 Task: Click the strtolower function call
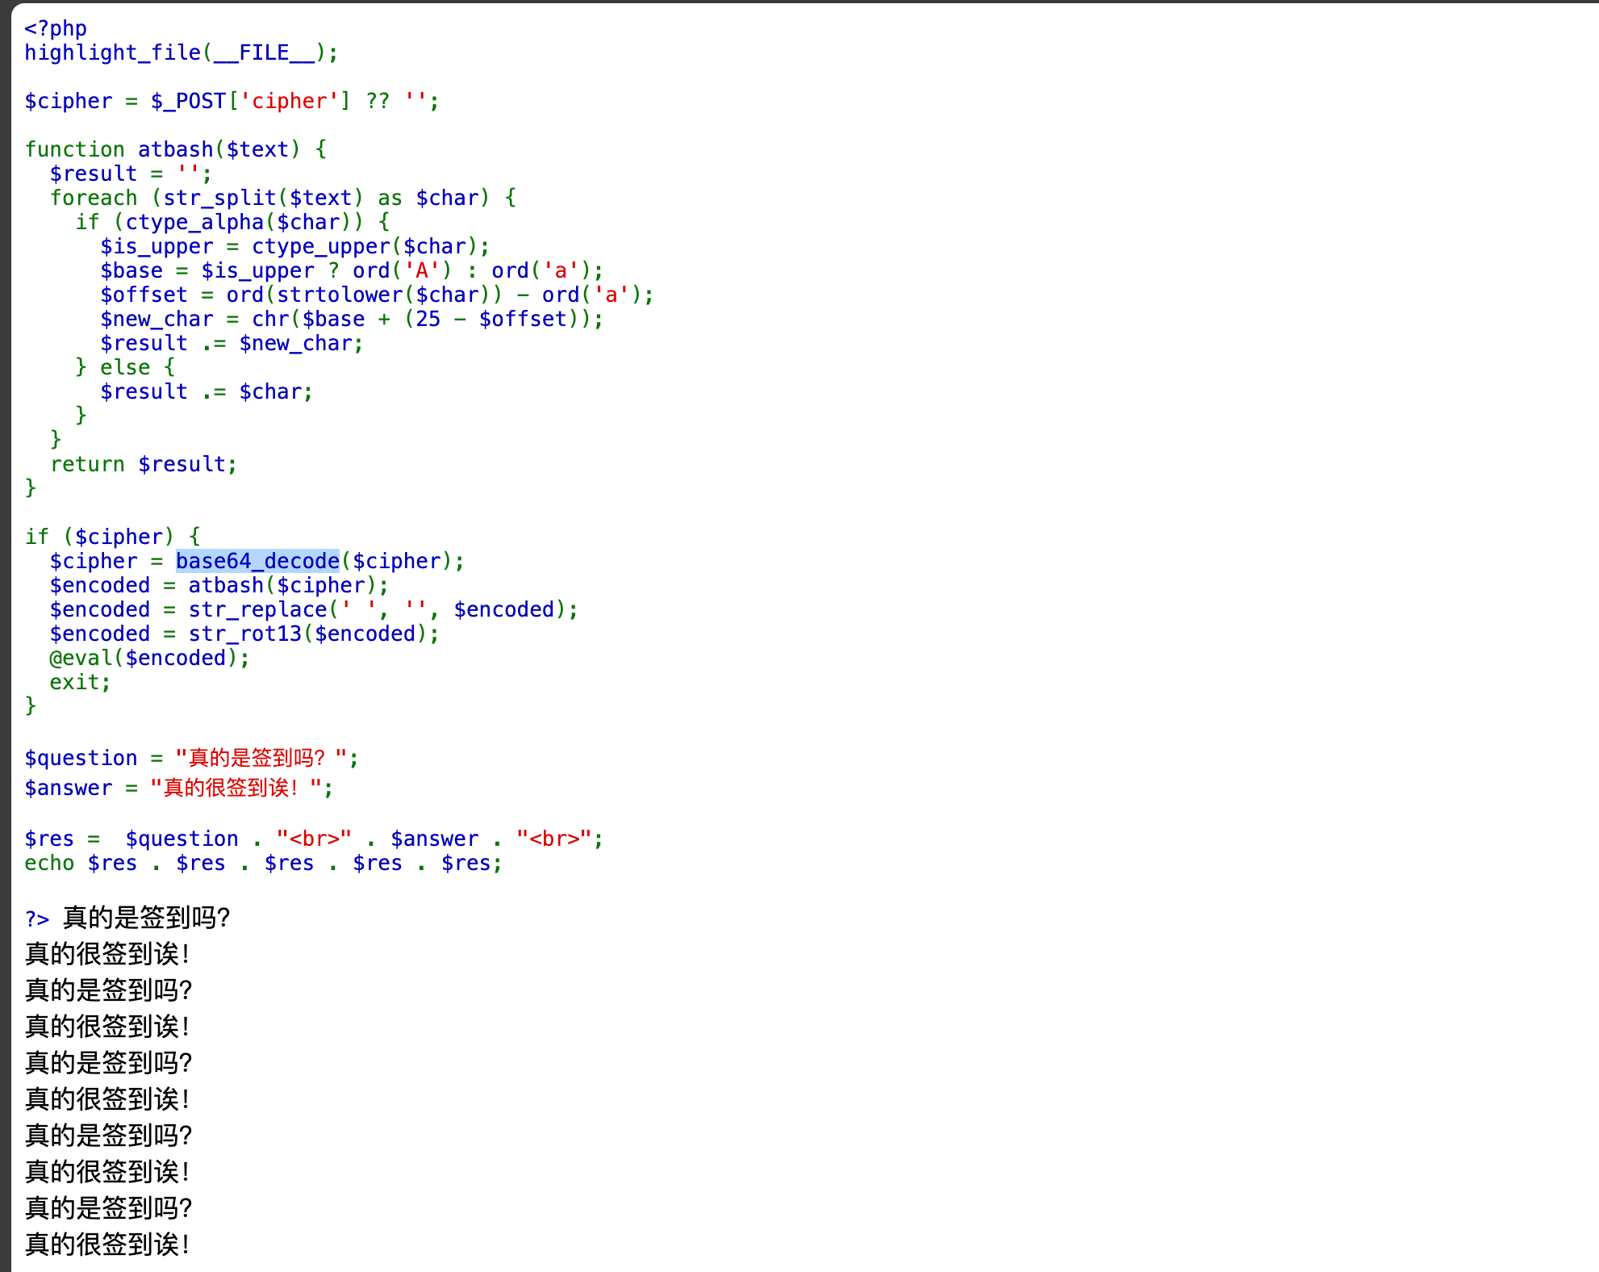click(x=339, y=295)
